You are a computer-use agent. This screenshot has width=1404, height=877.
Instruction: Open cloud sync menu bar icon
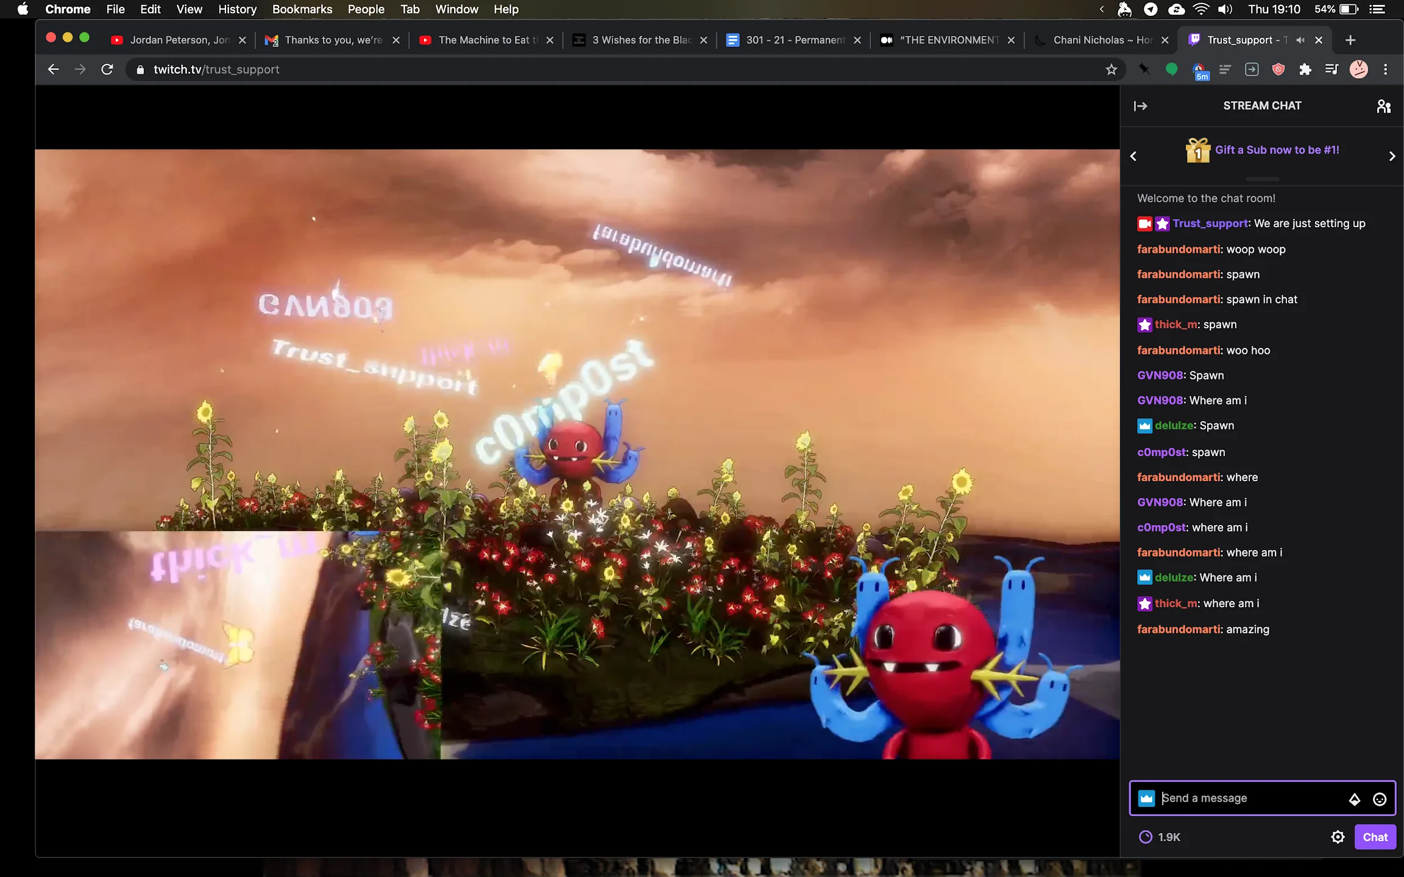tap(1176, 9)
